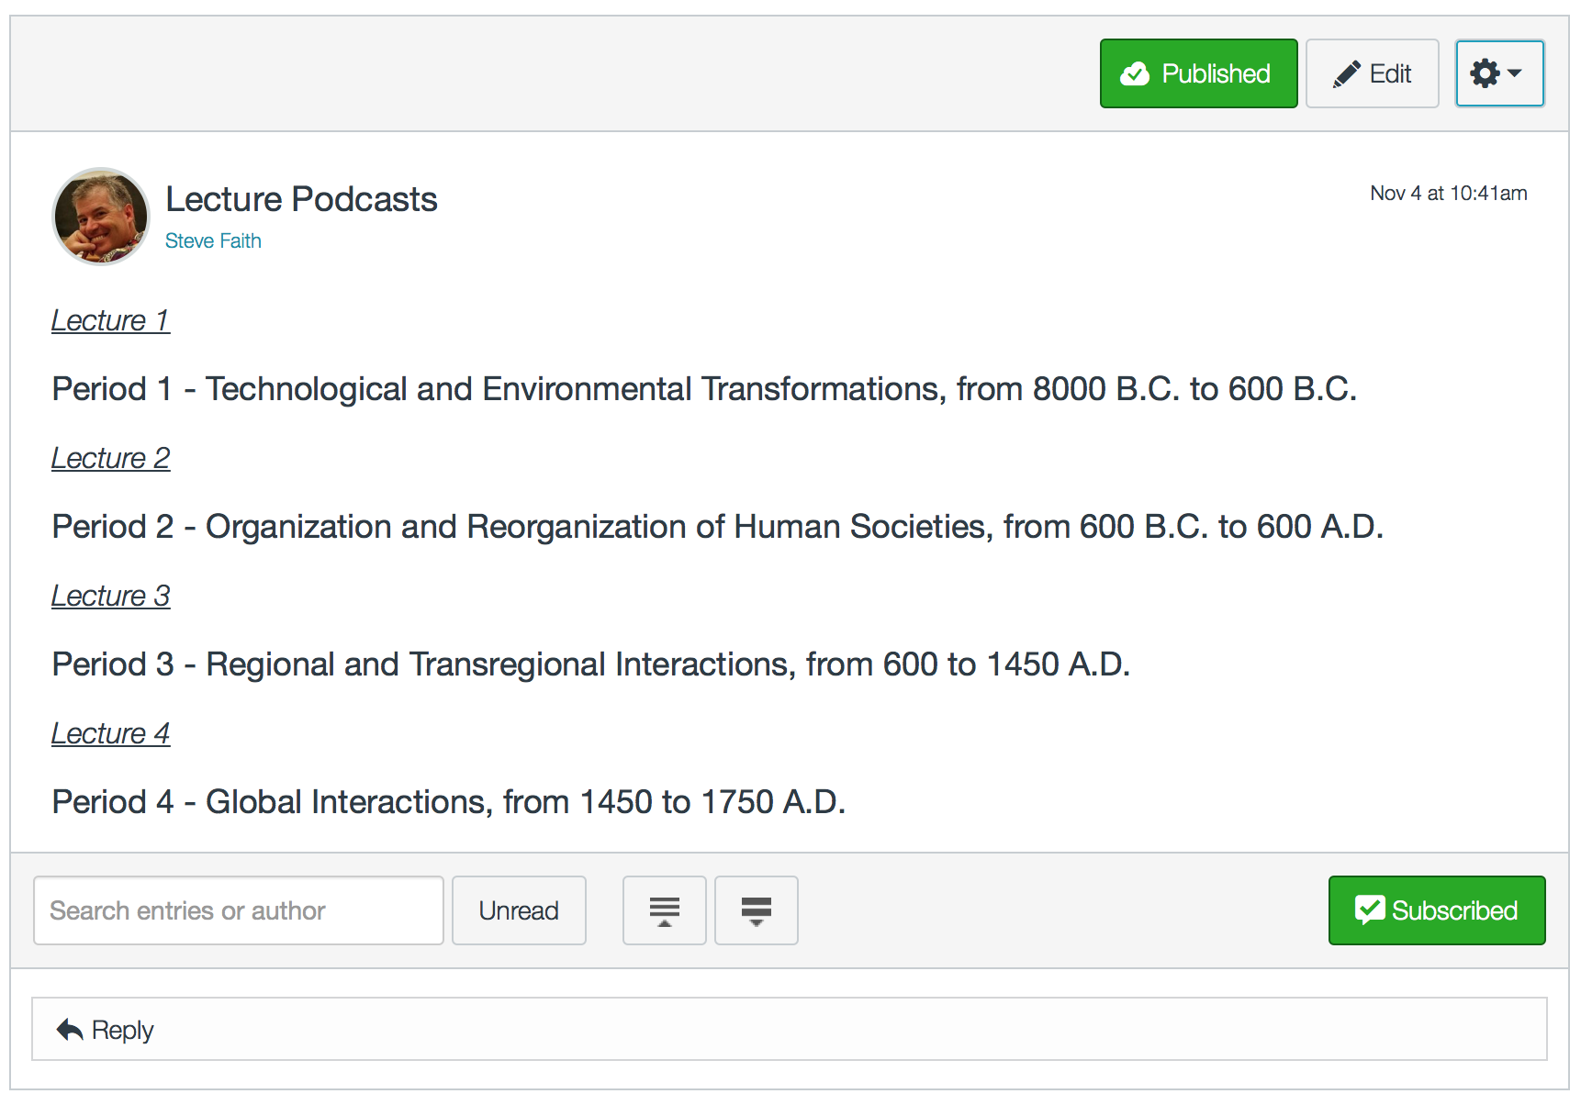Toggle the Published status button
This screenshot has width=1581, height=1105.
click(x=1198, y=73)
